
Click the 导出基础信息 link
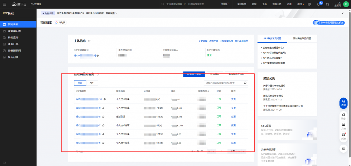pyautogui.click(x=241, y=41)
